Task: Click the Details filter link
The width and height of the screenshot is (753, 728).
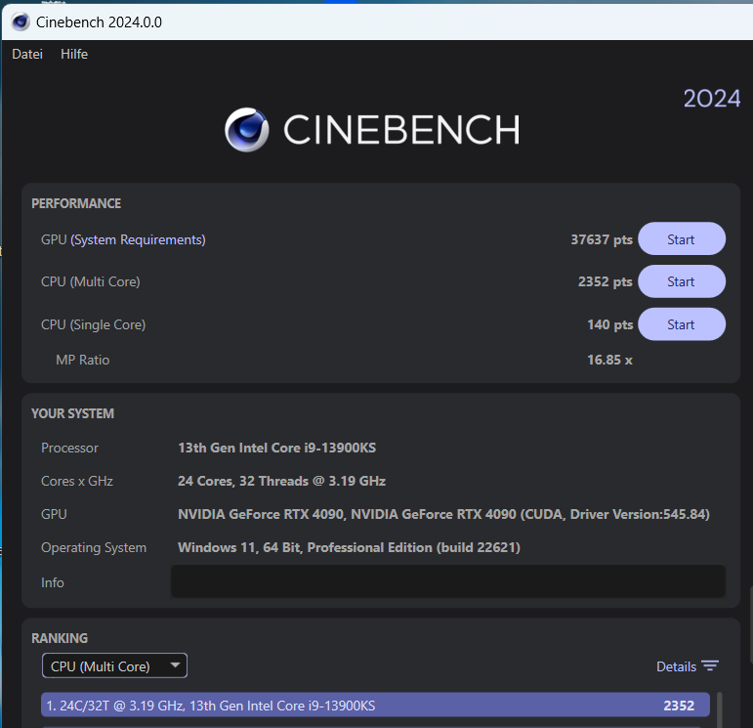Action: coord(676,666)
